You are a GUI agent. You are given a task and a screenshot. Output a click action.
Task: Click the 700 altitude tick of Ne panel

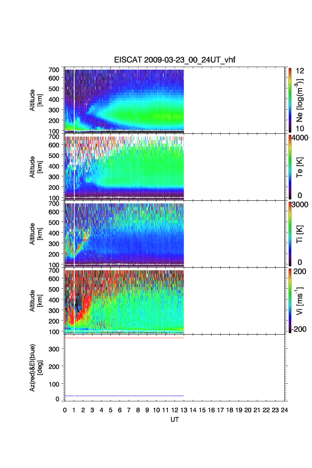tap(54, 70)
